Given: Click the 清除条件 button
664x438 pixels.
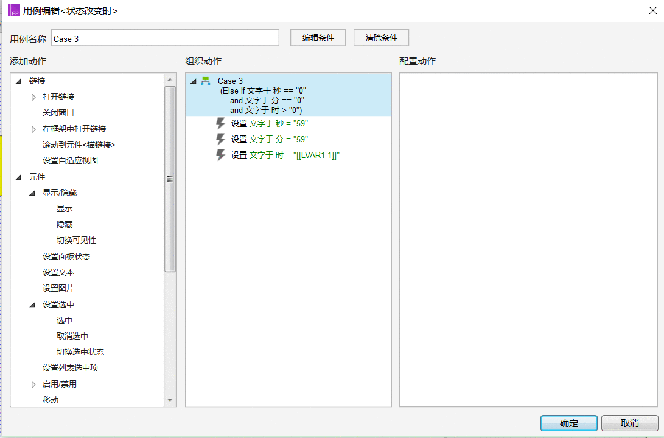Looking at the screenshot, I should [381, 38].
